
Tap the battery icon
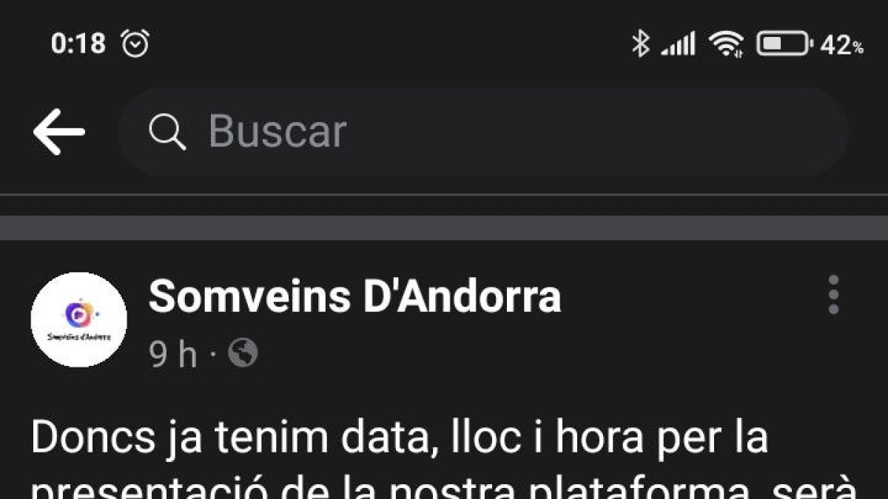(x=784, y=44)
